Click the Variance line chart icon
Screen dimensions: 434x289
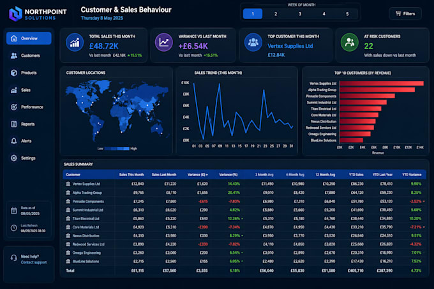[164, 42]
